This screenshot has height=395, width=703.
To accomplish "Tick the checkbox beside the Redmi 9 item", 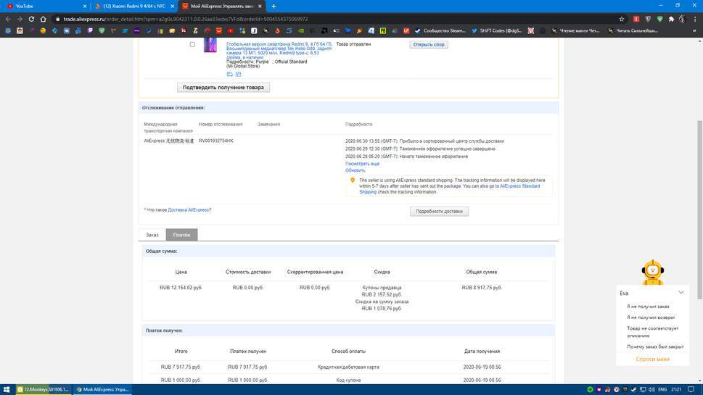I will [x=192, y=44].
